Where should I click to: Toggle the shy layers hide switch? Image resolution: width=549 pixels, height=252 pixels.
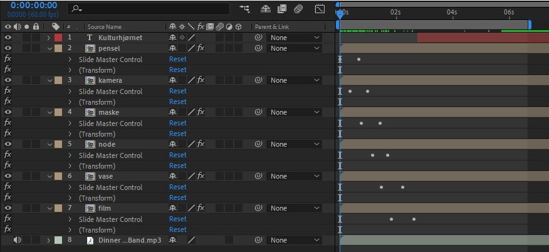coord(266,9)
